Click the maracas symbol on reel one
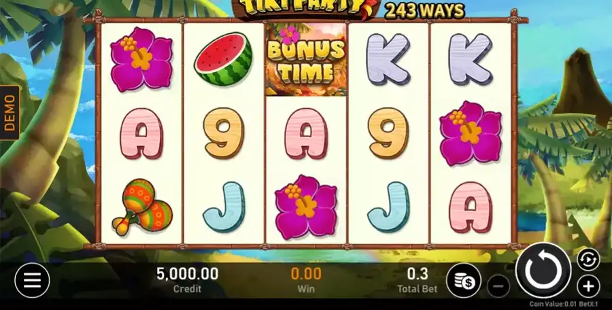Screen dimensions: 612x310 coord(141,207)
